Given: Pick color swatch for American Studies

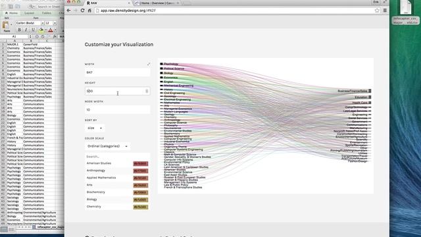Looking at the screenshot, I should pyautogui.click(x=140, y=164).
